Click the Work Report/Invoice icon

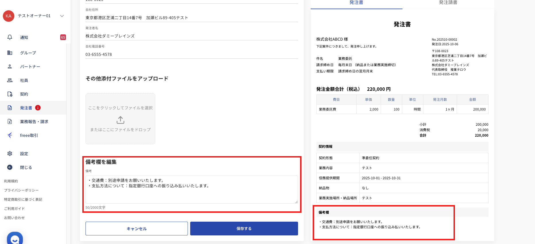click(x=10, y=121)
